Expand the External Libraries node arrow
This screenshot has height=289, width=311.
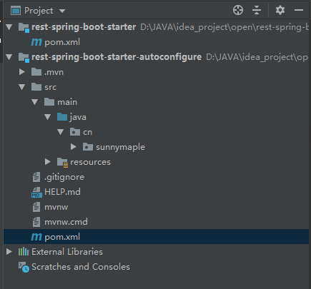click(x=9, y=252)
